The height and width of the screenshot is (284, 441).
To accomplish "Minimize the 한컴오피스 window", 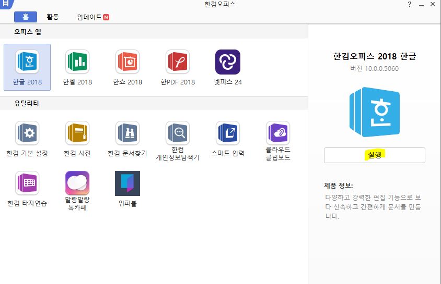I will [421, 5].
